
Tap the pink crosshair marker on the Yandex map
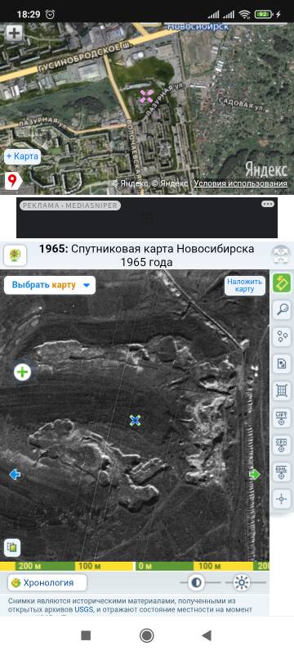pos(146,96)
